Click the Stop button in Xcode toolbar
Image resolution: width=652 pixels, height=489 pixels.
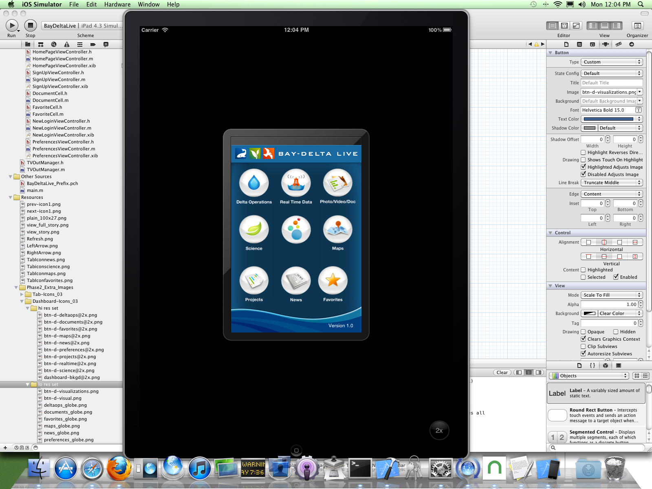click(30, 25)
